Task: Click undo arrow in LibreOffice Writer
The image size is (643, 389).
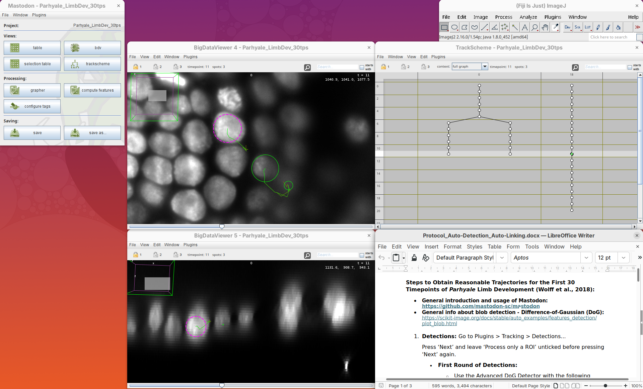Action: click(x=381, y=258)
